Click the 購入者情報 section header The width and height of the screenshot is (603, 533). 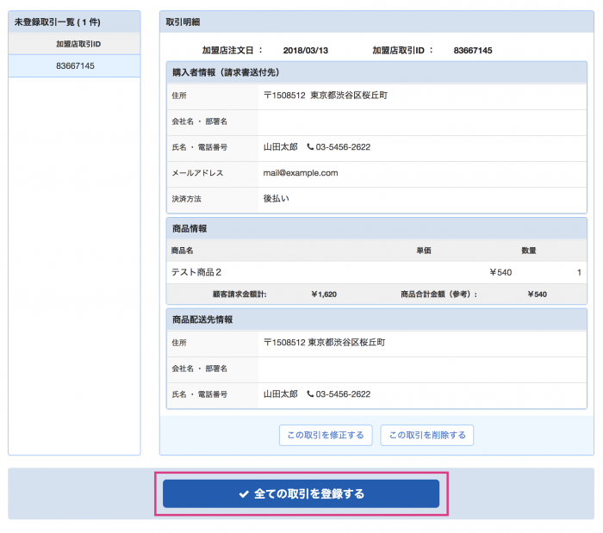[x=226, y=72]
